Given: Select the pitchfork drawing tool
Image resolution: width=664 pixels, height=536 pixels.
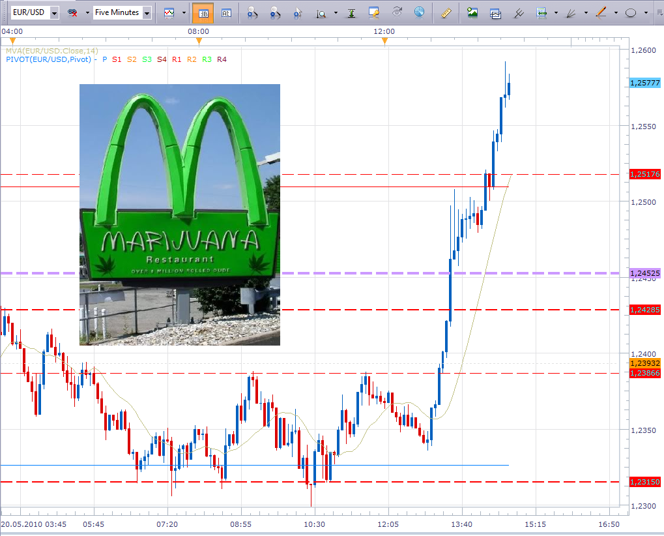Looking at the screenshot, I should tap(518, 13).
